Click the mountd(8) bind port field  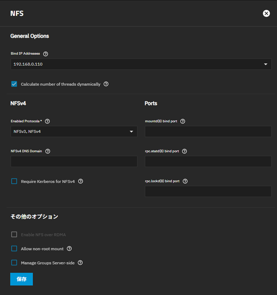(x=208, y=131)
